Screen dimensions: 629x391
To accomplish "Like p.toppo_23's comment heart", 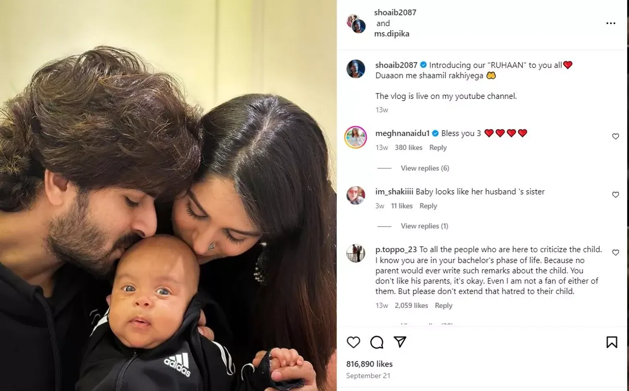I will [615, 252].
